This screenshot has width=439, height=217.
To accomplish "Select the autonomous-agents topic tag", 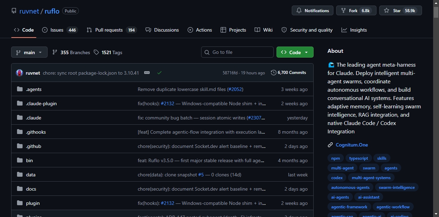I will tap(350, 187).
